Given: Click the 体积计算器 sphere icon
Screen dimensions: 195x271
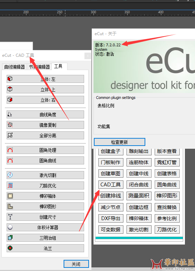Looking at the screenshot, I should coord(10,227).
